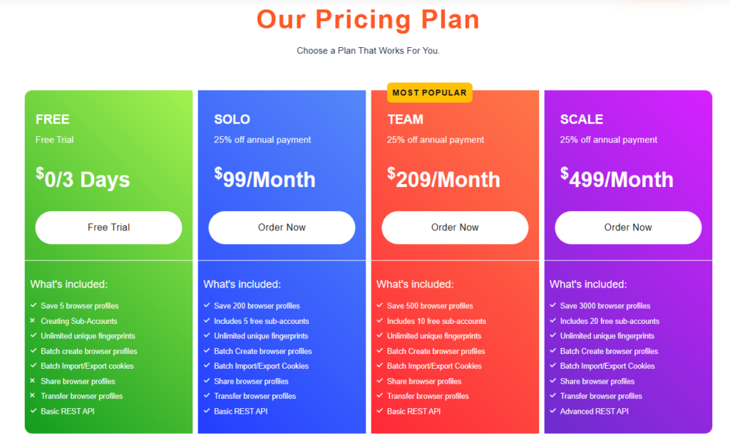Click Order Now in the TEAM plan

(x=455, y=227)
